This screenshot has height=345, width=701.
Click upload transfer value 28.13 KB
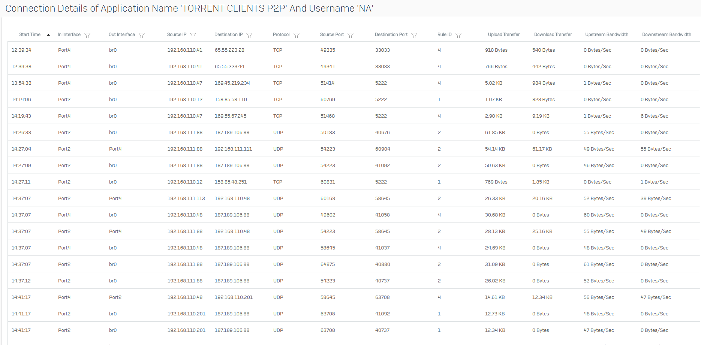pos(495,231)
